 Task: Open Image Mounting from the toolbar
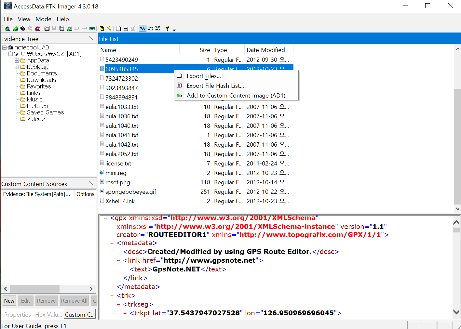(x=23, y=29)
